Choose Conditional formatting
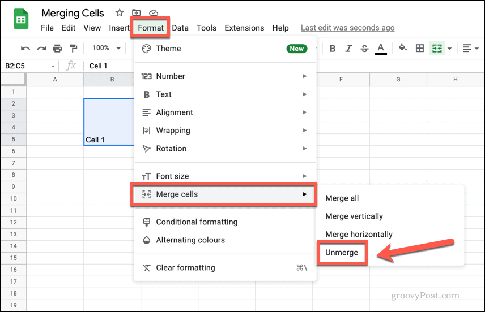This screenshot has width=485, height=312. click(225, 222)
